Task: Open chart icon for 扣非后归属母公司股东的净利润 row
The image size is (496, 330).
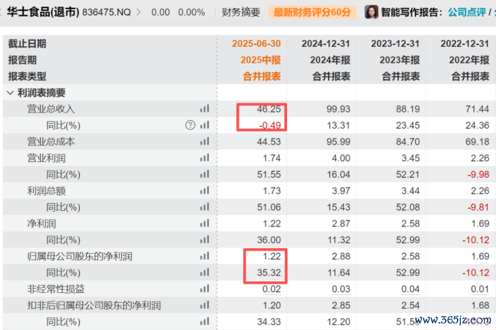Action: coord(204,306)
